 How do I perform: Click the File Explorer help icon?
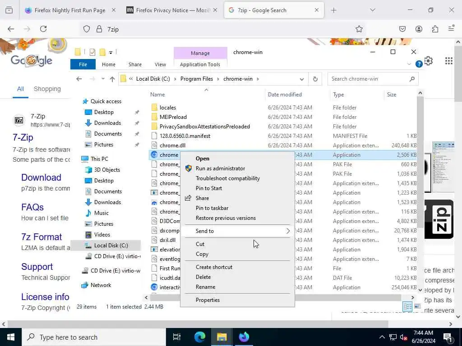(x=419, y=64)
